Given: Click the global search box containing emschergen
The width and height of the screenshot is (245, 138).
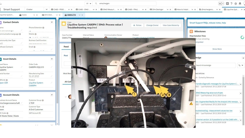Looking at the screenshot, I should click(x=125, y=3).
